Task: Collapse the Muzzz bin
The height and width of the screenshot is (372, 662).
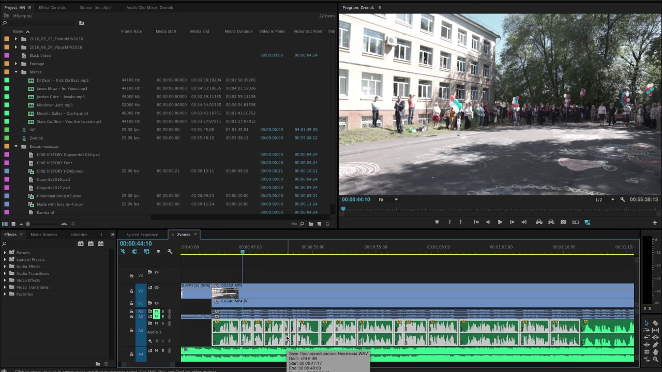Action: (16, 72)
